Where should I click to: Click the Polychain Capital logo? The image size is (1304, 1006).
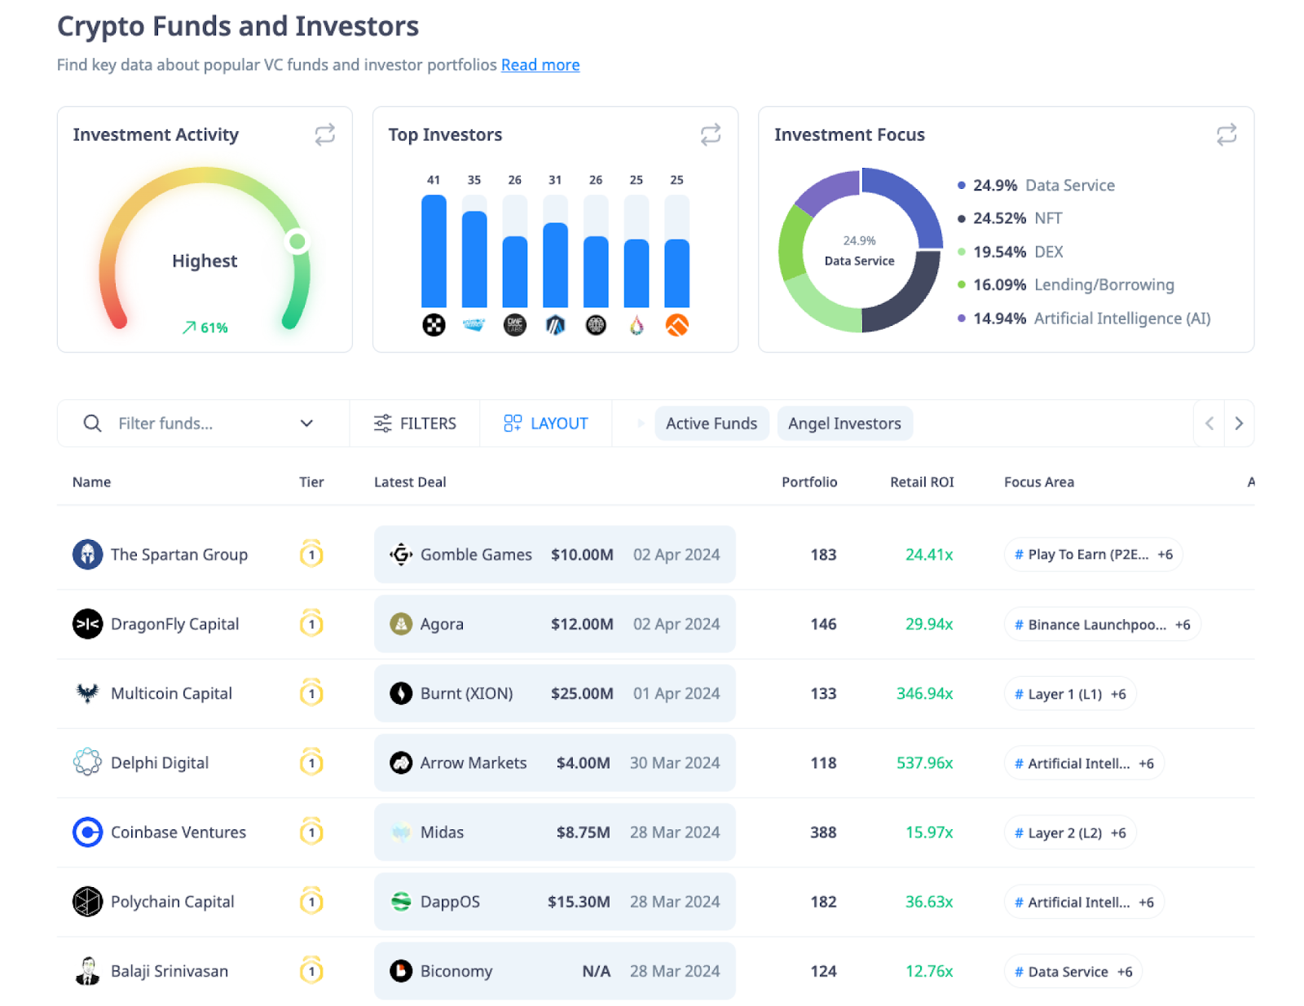(87, 902)
